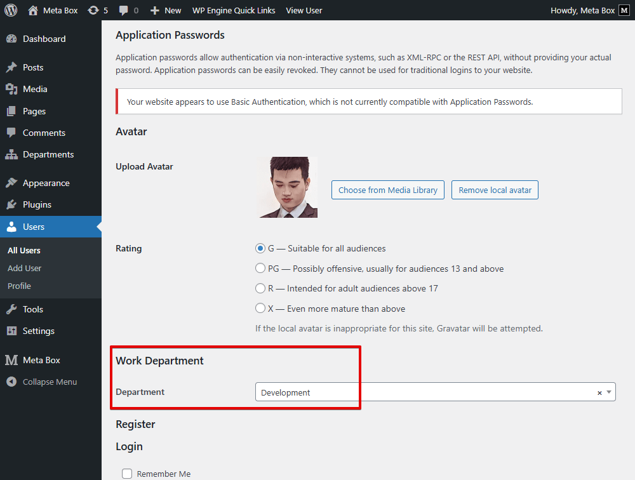This screenshot has height=480, width=635.
Task: Open the Add User submenu item
Action: (25, 268)
